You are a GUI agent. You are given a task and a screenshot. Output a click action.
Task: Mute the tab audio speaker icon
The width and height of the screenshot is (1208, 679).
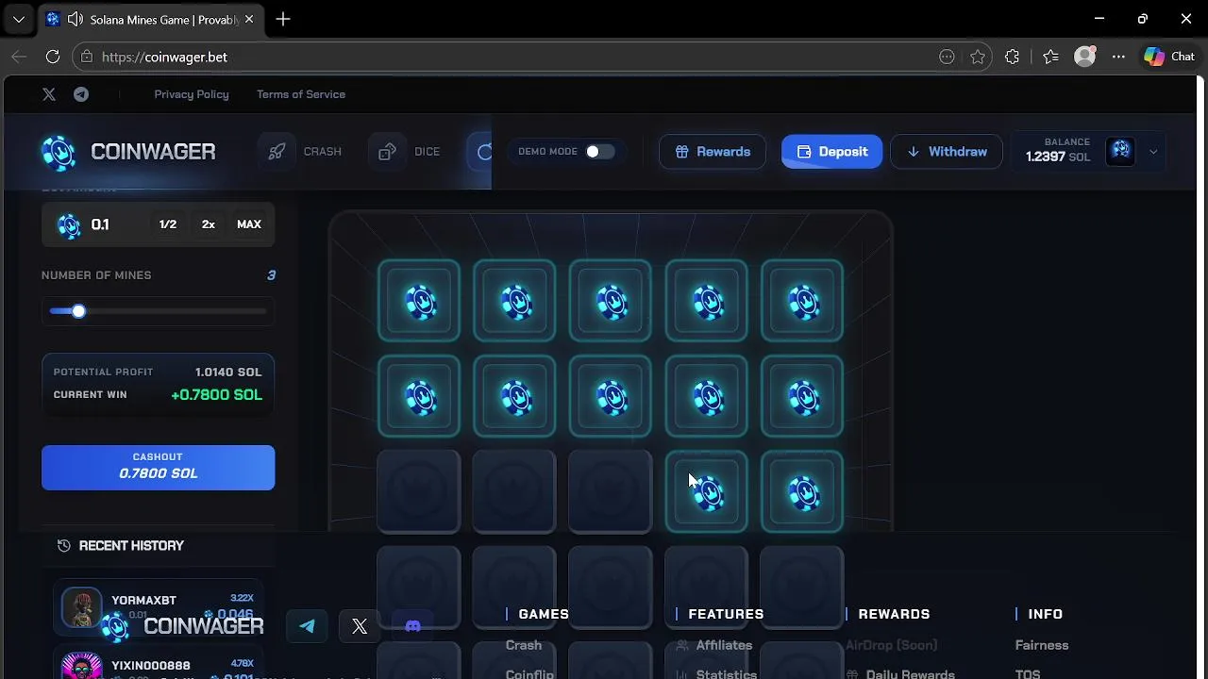click(x=75, y=19)
